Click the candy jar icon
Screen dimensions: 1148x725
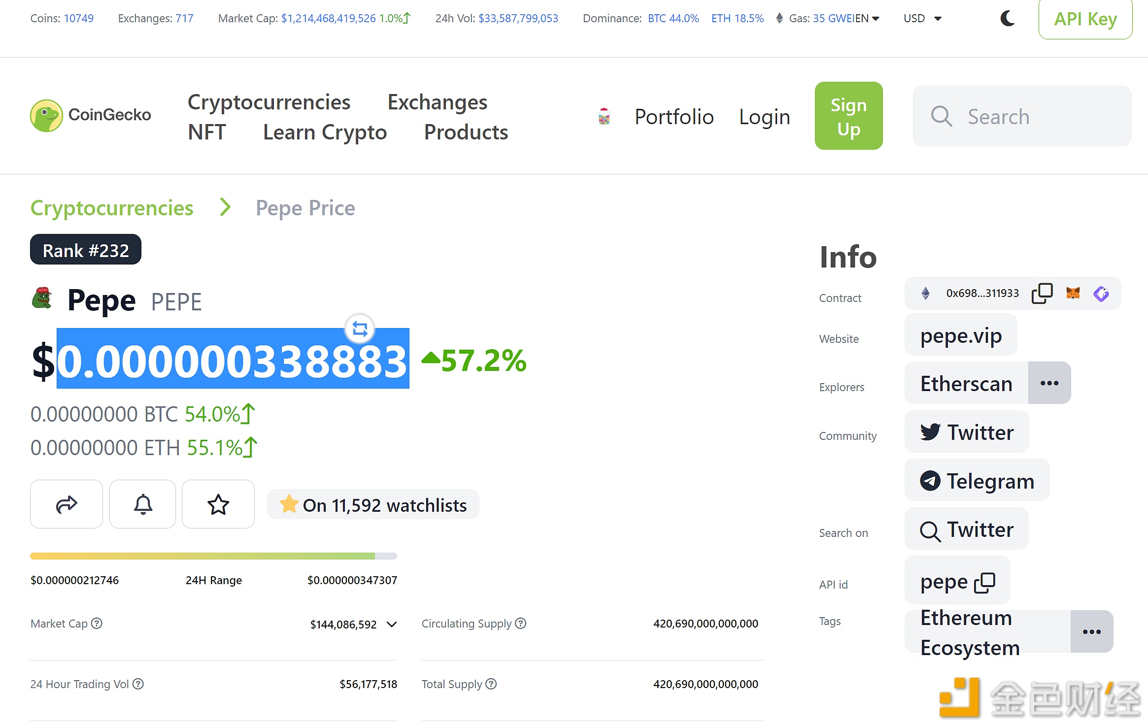(x=604, y=117)
